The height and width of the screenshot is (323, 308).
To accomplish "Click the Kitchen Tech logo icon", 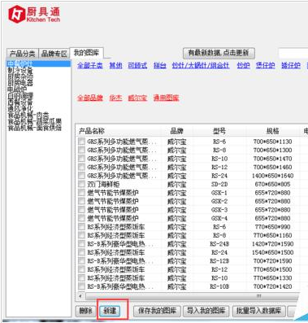I will [x=16, y=14].
